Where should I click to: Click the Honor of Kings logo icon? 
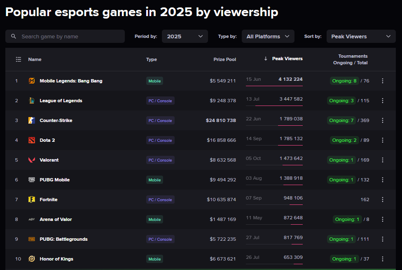[x=32, y=259]
